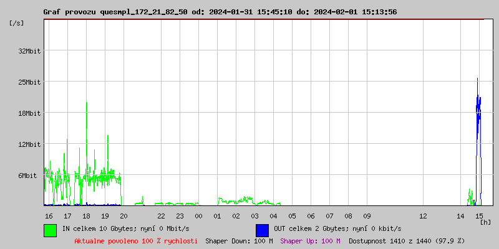Click the '22' hour axis label
The width and height of the screenshot is (499, 249).
coord(162,216)
